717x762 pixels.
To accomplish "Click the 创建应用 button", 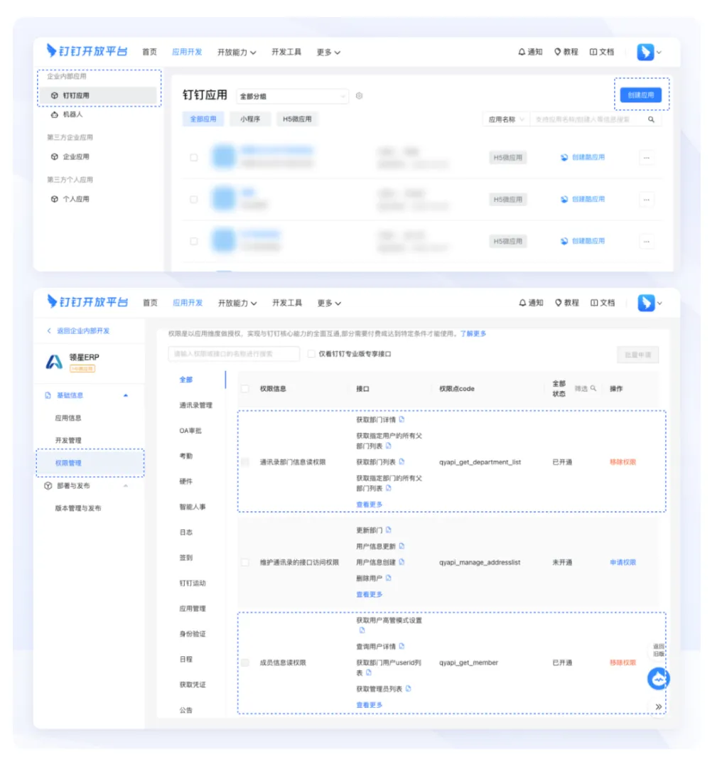I will click(641, 95).
